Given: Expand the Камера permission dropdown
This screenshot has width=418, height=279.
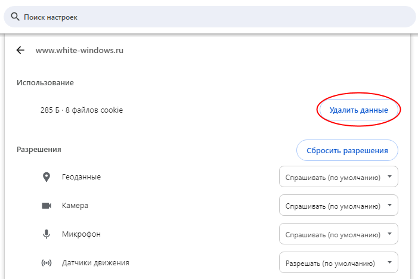Looking at the screenshot, I should pos(338,206).
